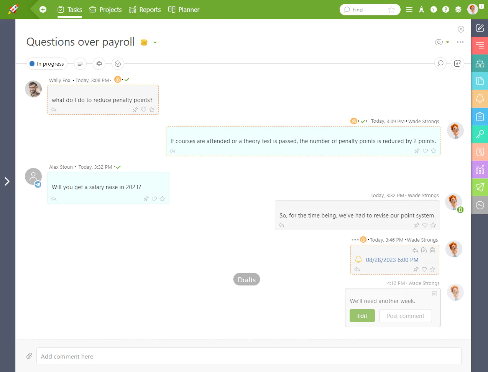Viewport: 488px width, 372px height.
Task: Like the courses attended reply comment
Action: click(x=425, y=151)
